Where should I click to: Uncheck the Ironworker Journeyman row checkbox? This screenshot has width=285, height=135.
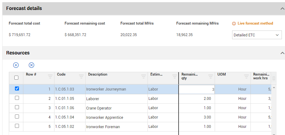pyautogui.click(x=17, y=89)
